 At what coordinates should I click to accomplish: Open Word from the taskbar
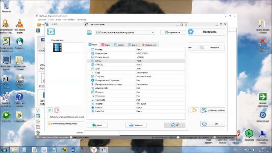click(x=74, y=150)
